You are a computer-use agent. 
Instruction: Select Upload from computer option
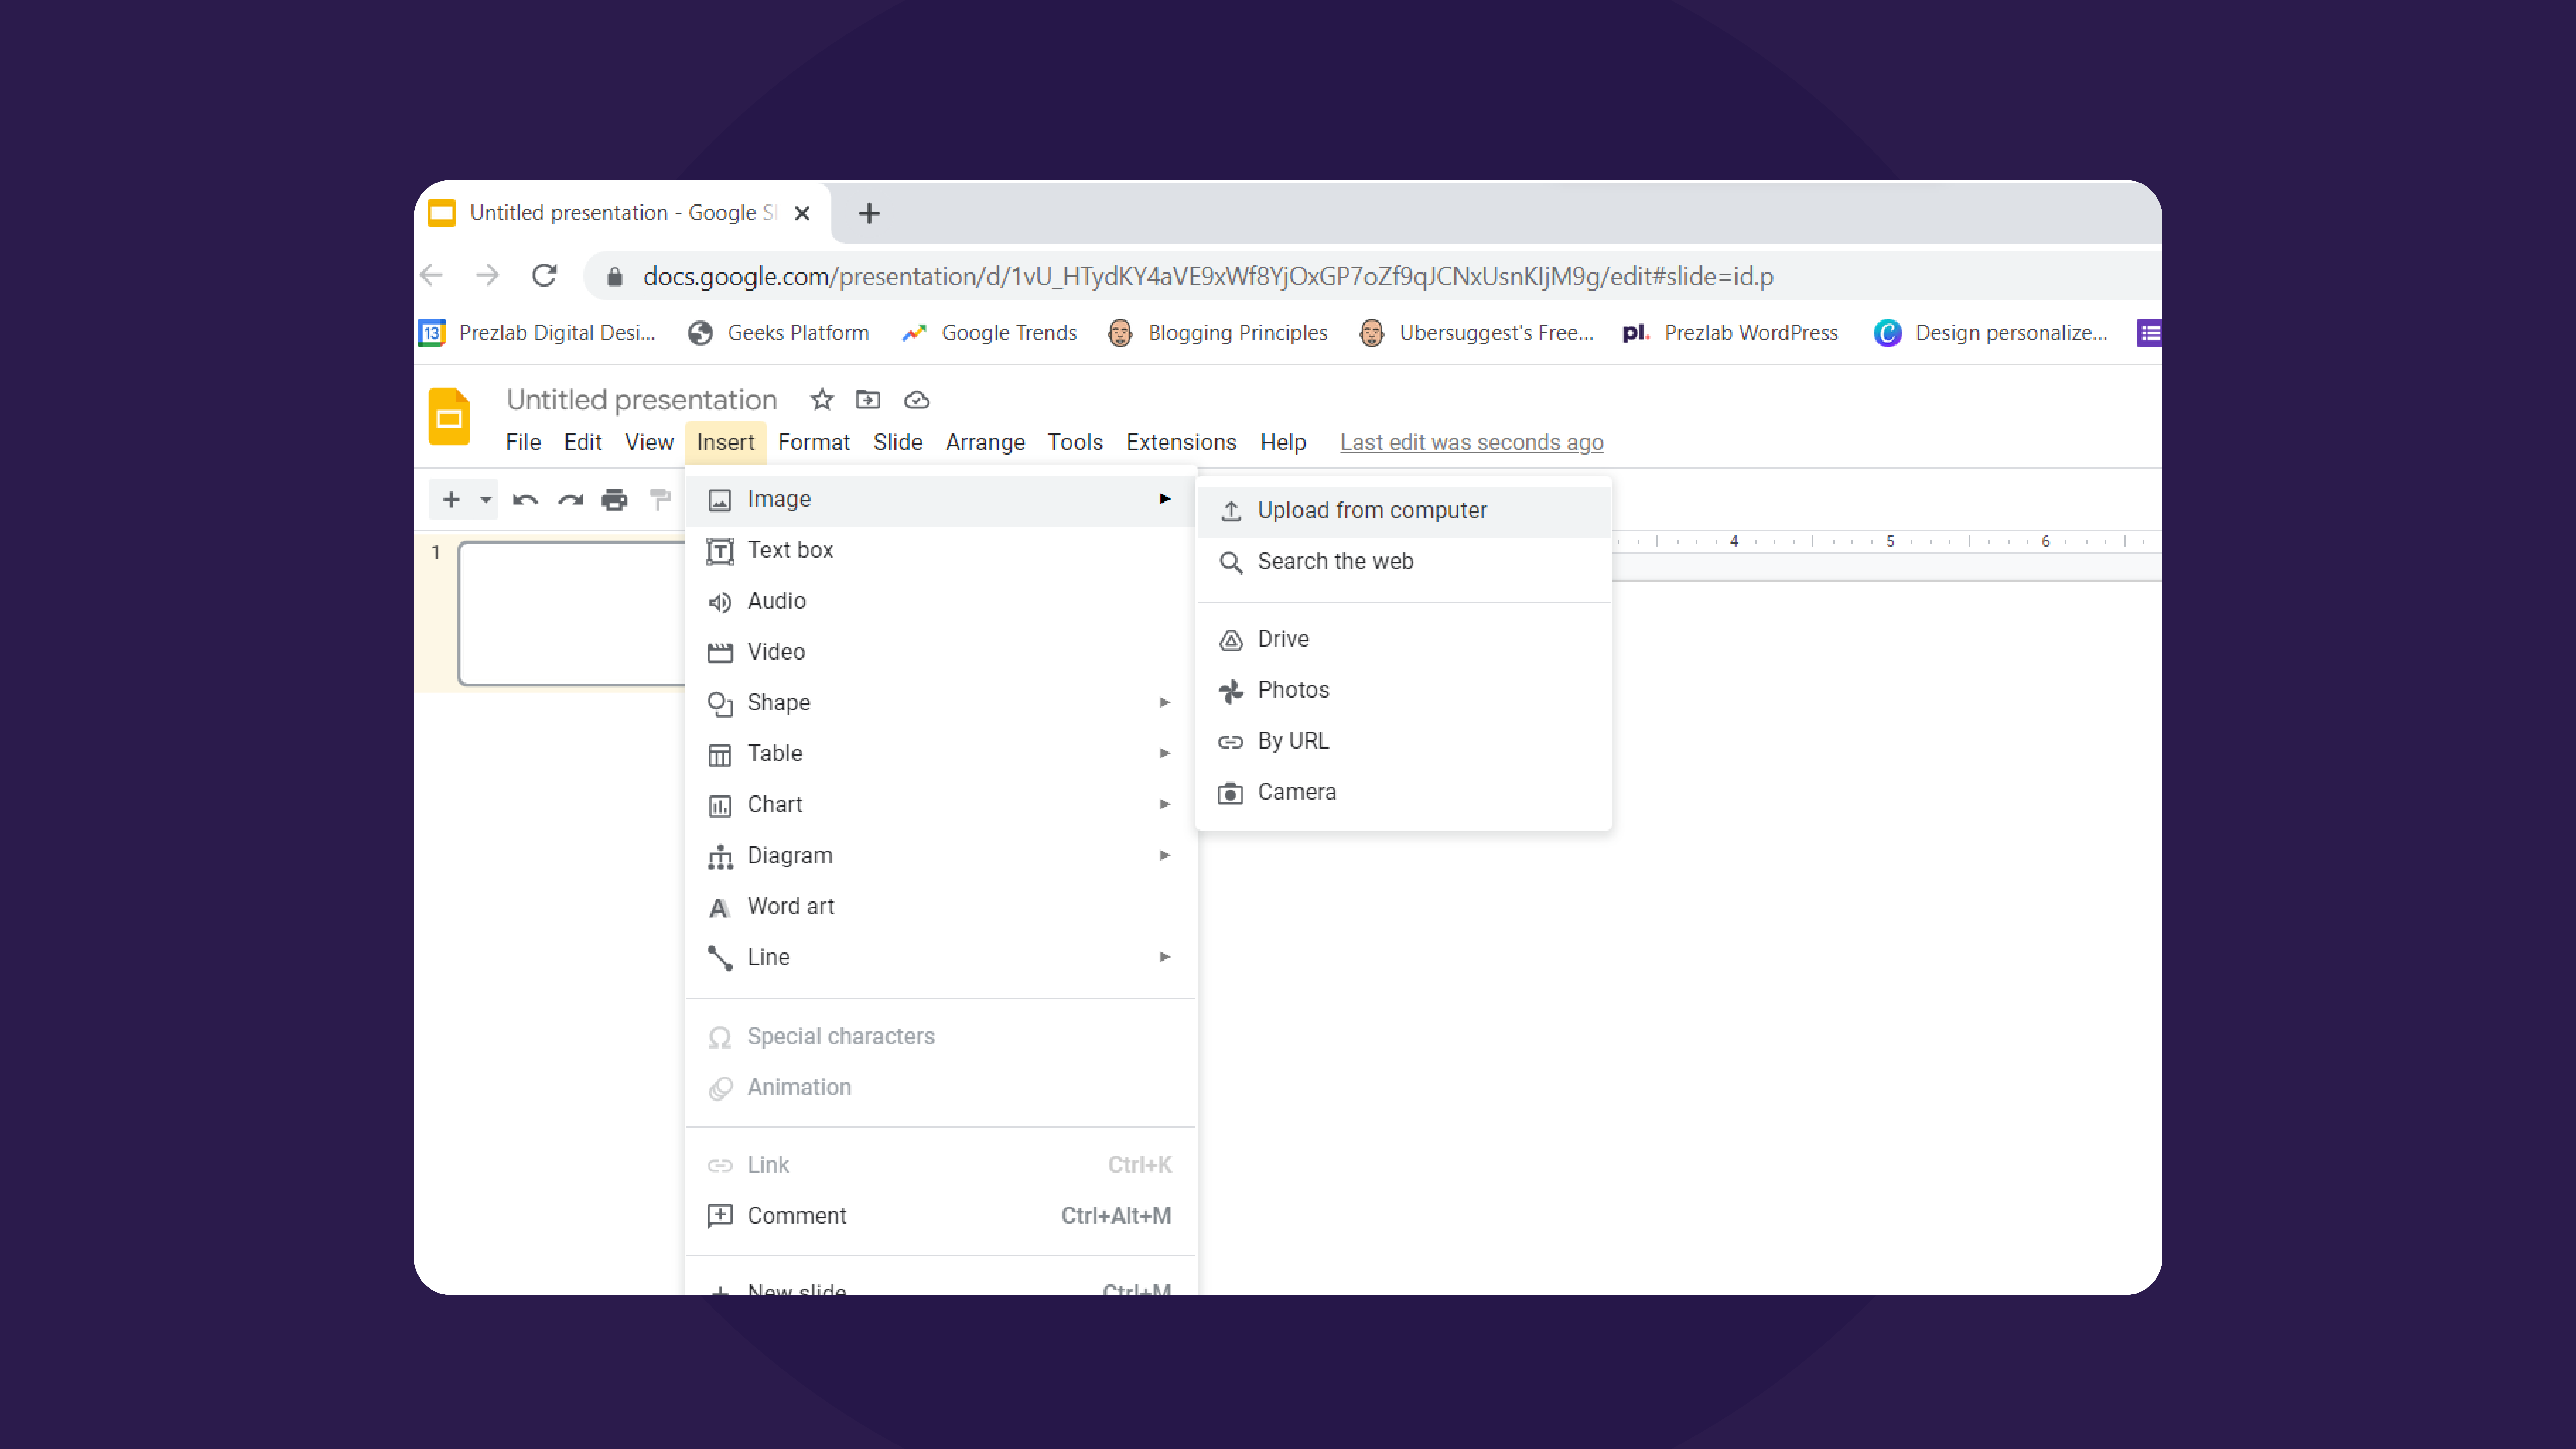click(x=1371, y=510)
